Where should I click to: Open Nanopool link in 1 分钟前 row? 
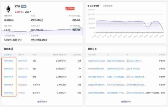click(22, 85)
